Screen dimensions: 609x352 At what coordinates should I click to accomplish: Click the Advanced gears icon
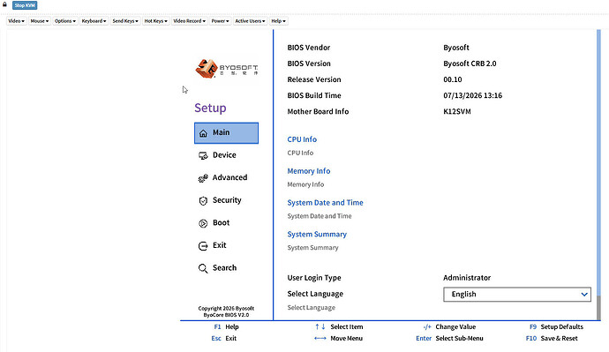[x=203, y=178]
